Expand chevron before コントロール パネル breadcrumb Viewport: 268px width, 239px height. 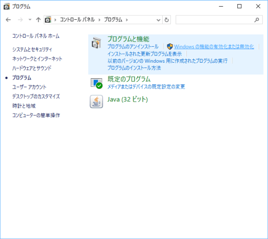pyautogui.click(x=55, y=20)
